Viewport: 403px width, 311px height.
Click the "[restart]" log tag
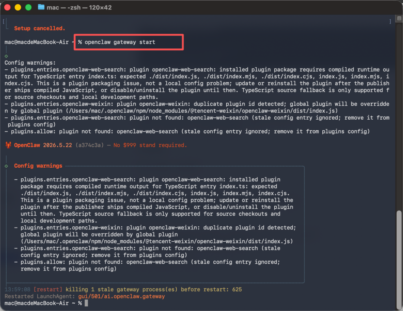[48, 289]
